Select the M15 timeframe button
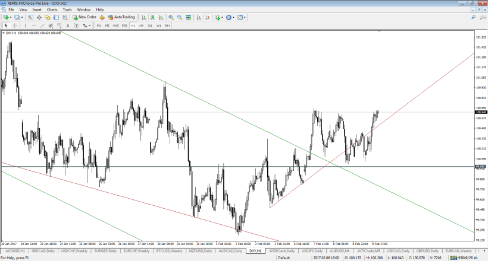This screenshot has width=488, height=261. 116,26
